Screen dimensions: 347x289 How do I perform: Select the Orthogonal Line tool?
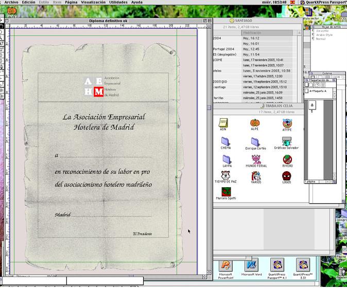pos(2,78)
